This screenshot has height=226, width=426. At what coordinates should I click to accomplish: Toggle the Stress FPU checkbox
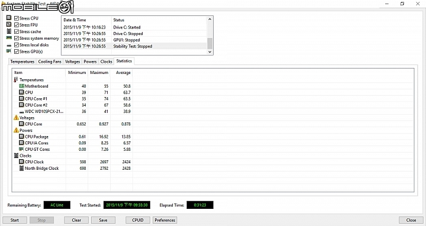[x=17, y=25]
